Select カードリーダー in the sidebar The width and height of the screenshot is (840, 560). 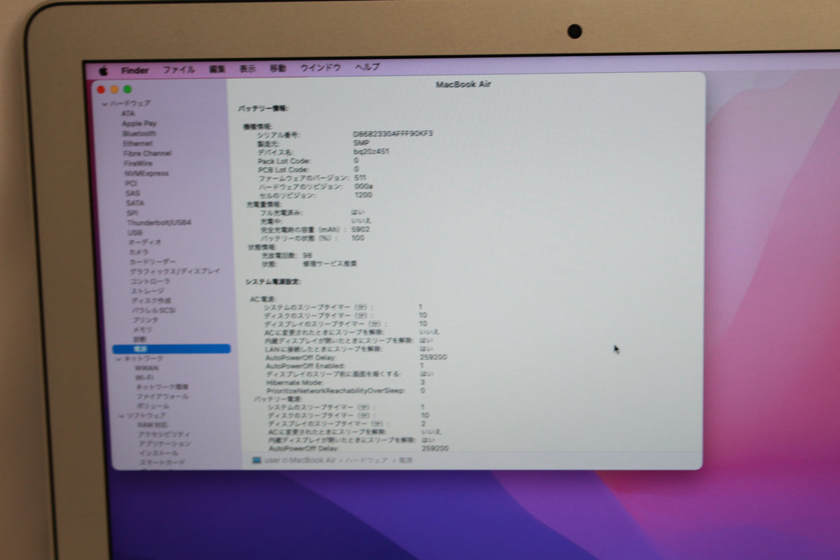pyautogui.click(x=153, y=262)
